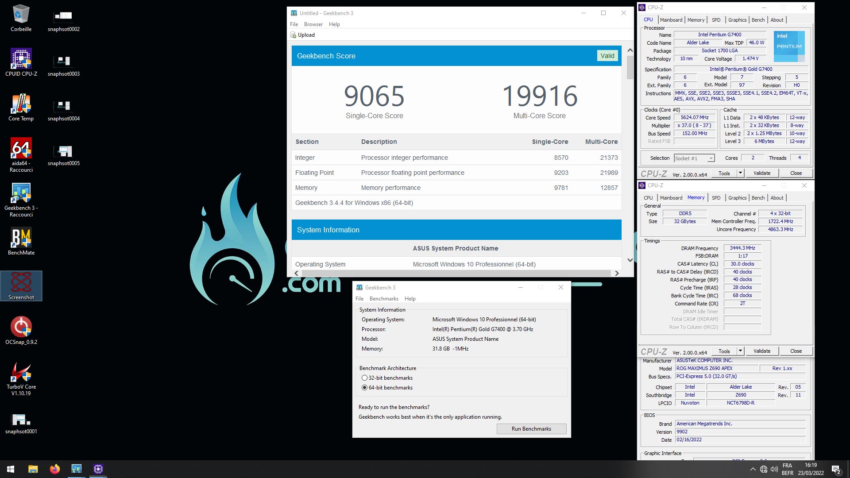Image resolution: width=850 pixels, height=478 pixels.
Task: Open Firefox from the taskbar
Action: [x=54, y=469]
